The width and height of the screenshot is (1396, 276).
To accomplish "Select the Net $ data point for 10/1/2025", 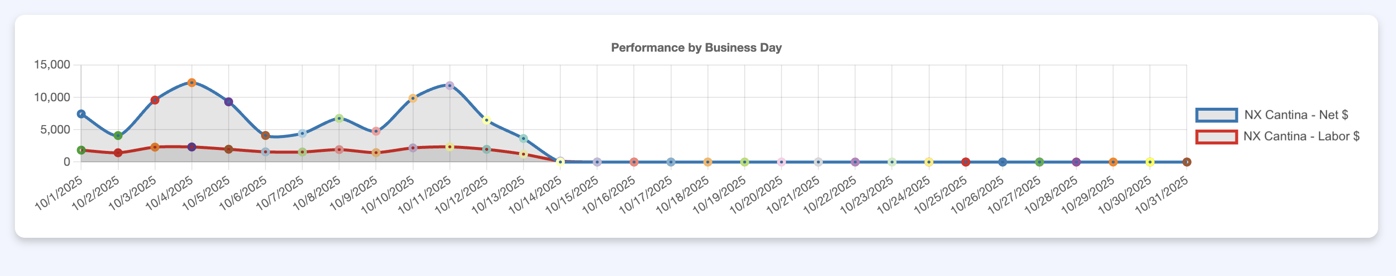I will [82, 114].
